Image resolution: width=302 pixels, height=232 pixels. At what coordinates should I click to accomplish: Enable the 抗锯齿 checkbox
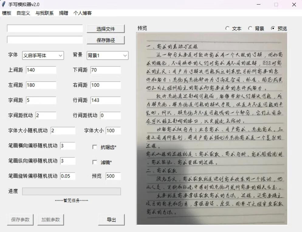[x=95, y=147]
